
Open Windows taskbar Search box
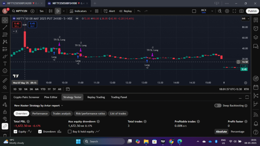[104, 141]
